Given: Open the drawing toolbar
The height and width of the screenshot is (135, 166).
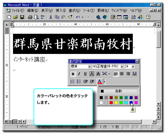Looking at the screenshot, I should pyautogui.click(x=140, y=17).
